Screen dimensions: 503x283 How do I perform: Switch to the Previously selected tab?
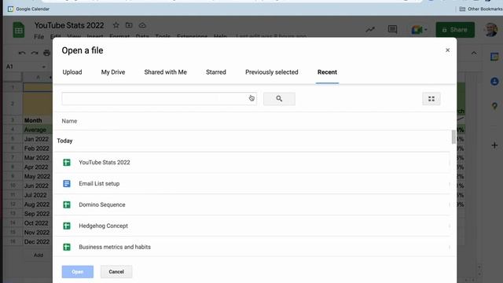[x=272, y=72]
